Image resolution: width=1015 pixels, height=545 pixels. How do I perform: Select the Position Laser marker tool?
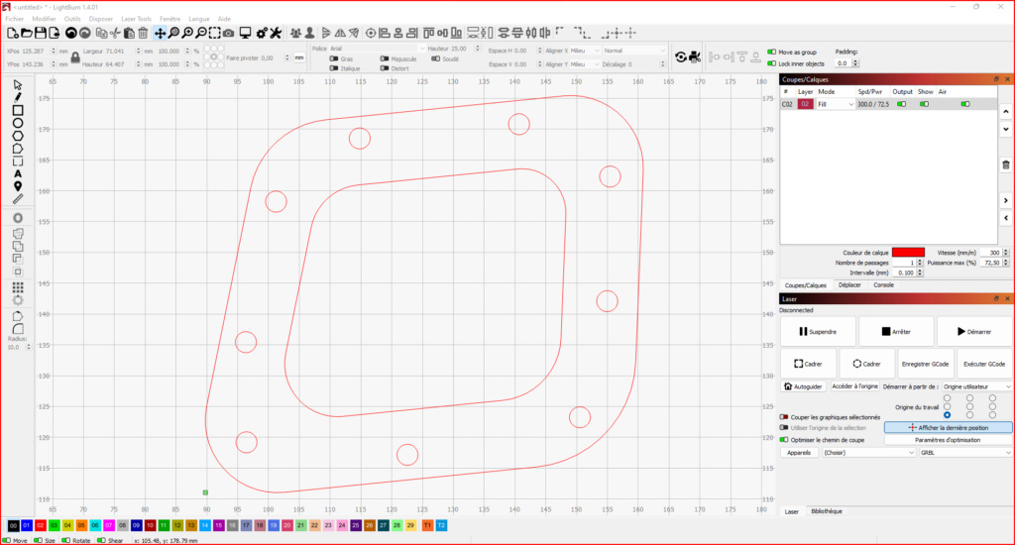18,186
